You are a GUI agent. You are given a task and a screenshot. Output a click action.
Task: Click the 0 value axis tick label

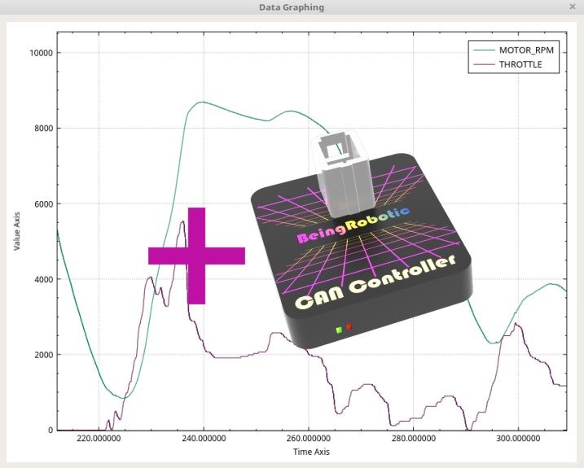point(50,430)
